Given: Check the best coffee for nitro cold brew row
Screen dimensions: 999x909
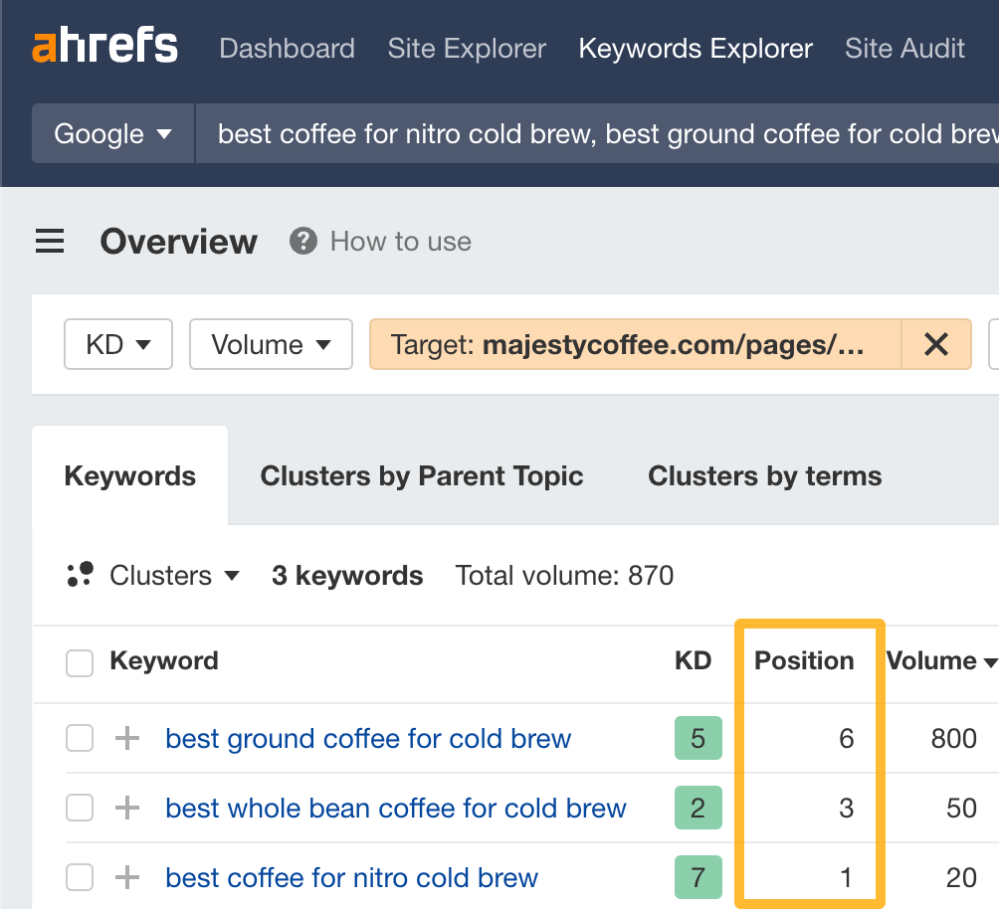Looking at the screenshot, I should (x=79, y=877).
